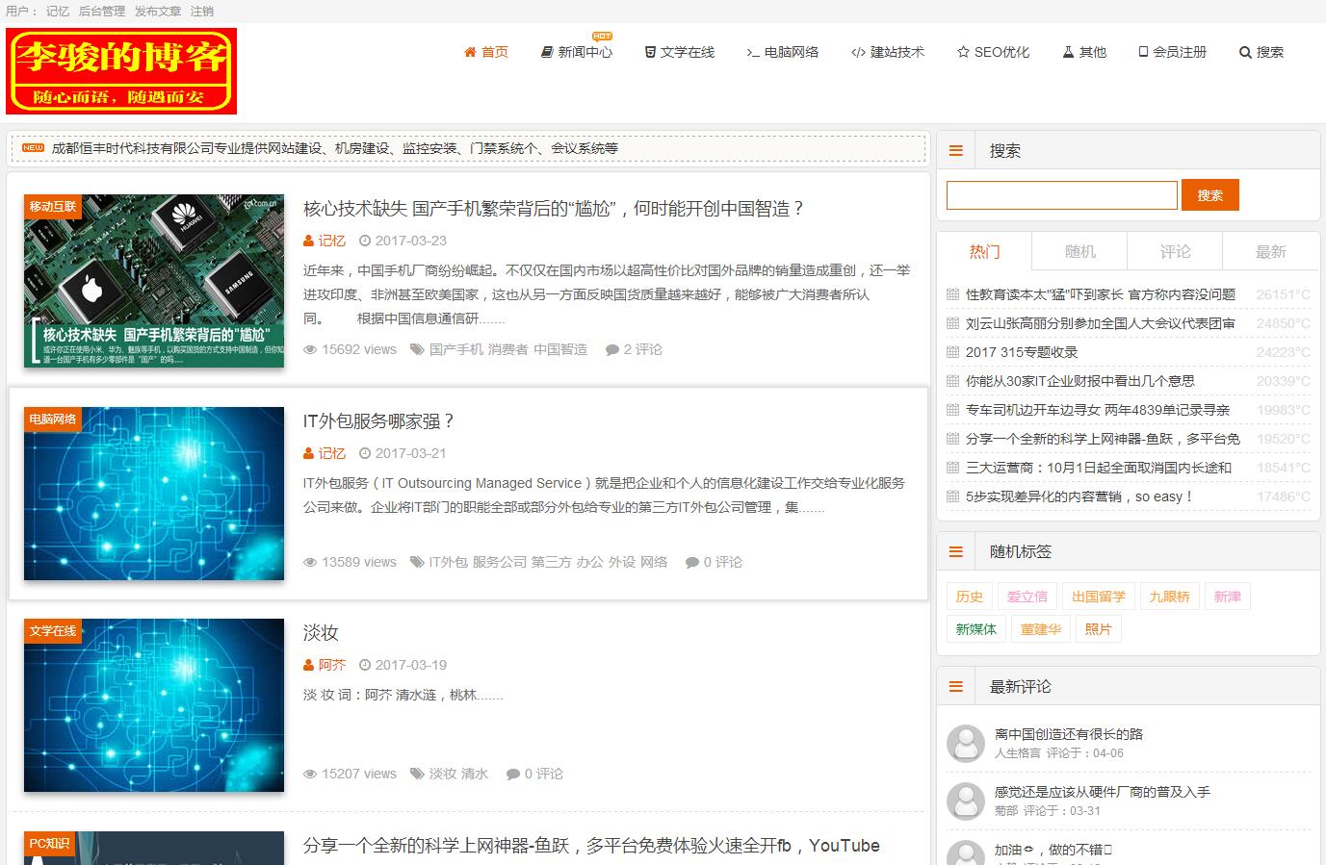Open hot article 5步实现差异化的内容营销
Image resolution: width=1326 pixels, height=865 pixels.
pyautogui.click(x=1079, y=496)
